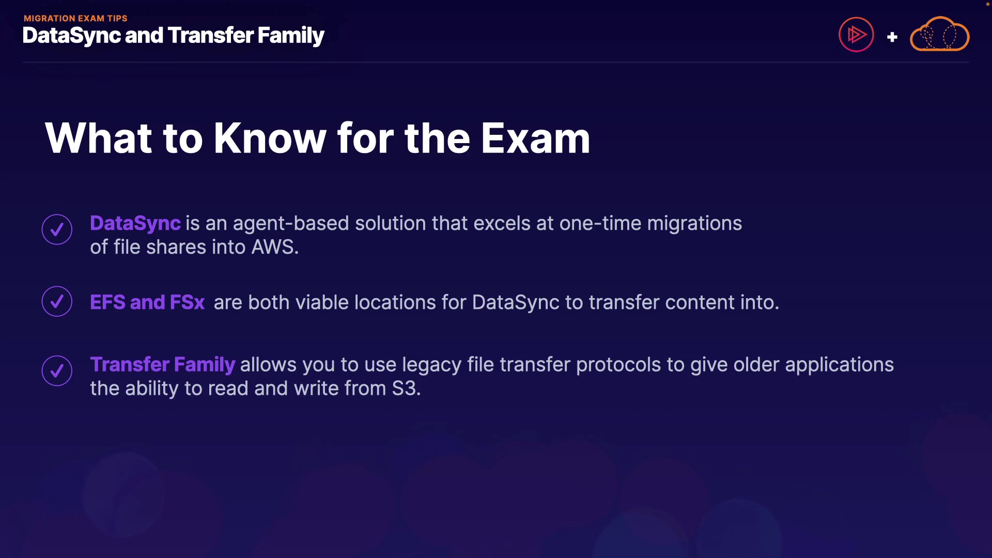Click the DataSync and Transfer Family slide title
Viewport: 992px width, 558px height.
click(173, 36)
